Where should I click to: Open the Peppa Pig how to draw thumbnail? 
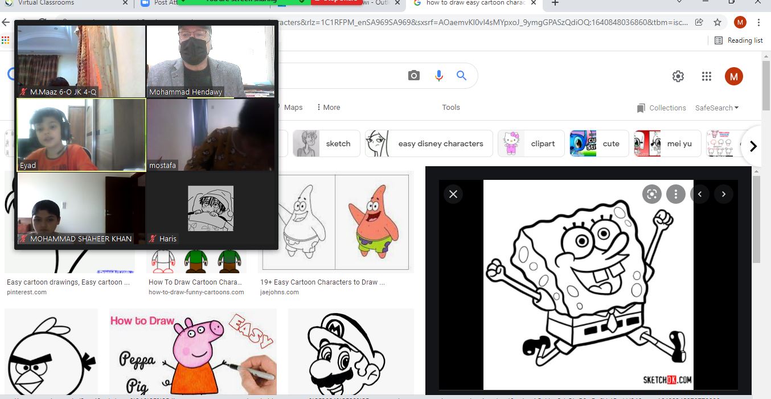pyautogui.click(x=193, y=353)
